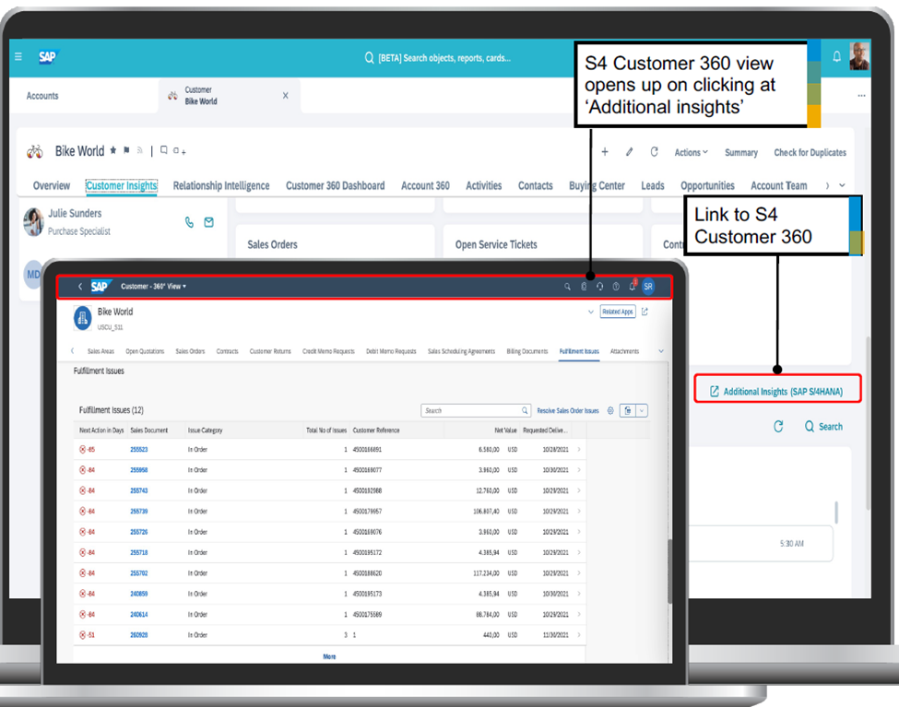Click the Fulfillment Issues table search field
Viewport: 899px width, 707px height.
476,410
